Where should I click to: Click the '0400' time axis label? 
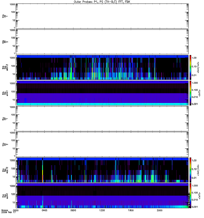coord(44,210)
